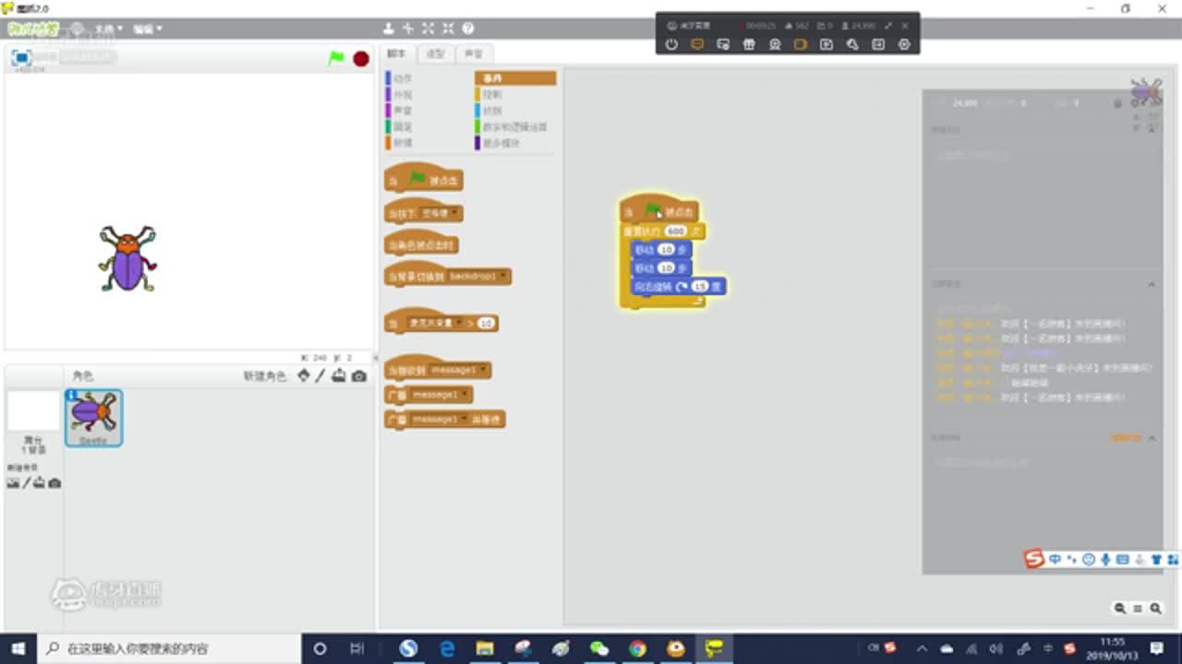Switch to the Costumes tab
Screen dimensions: 1182x664
(435, 53)
